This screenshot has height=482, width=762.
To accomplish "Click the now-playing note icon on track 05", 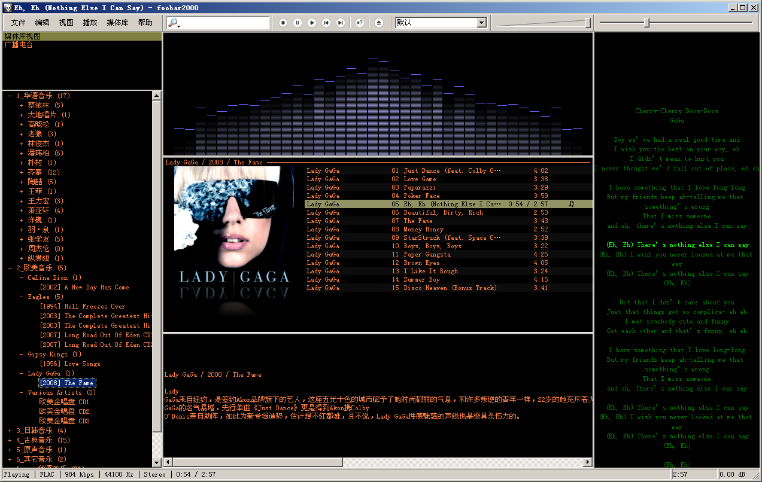I will [x=571, y=204].
